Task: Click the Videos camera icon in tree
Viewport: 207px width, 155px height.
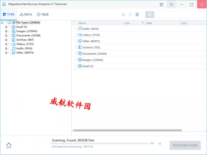Action: pyautogui.click(x=13, y=44)
